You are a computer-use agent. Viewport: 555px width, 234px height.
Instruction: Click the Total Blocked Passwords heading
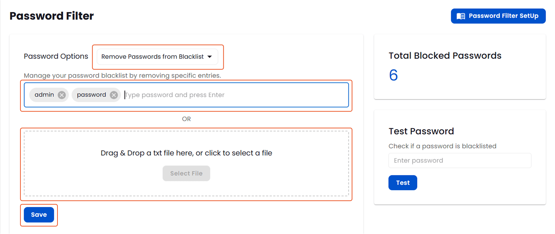[445, 56]
